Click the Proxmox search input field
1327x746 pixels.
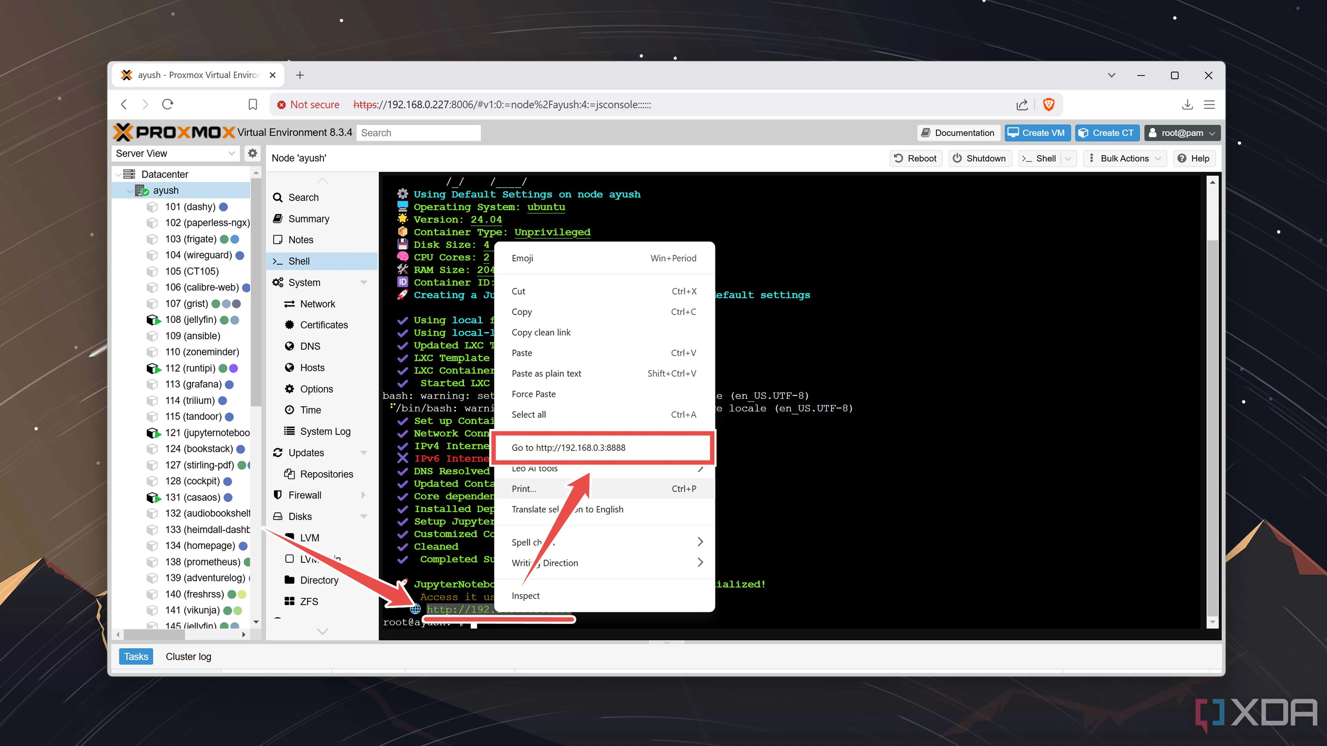click(418, 133)
